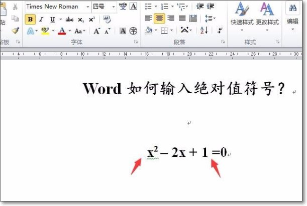This screenshot has height=206, width=307.
Task: Click the Text Effects glowing A icon
Action: click(x=30, y=31)
